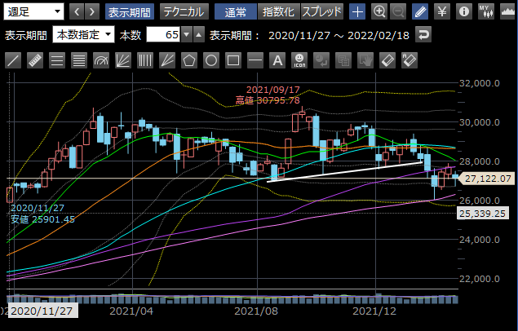
Task: Open the 表示期間 tab
Action: point(130,11)
